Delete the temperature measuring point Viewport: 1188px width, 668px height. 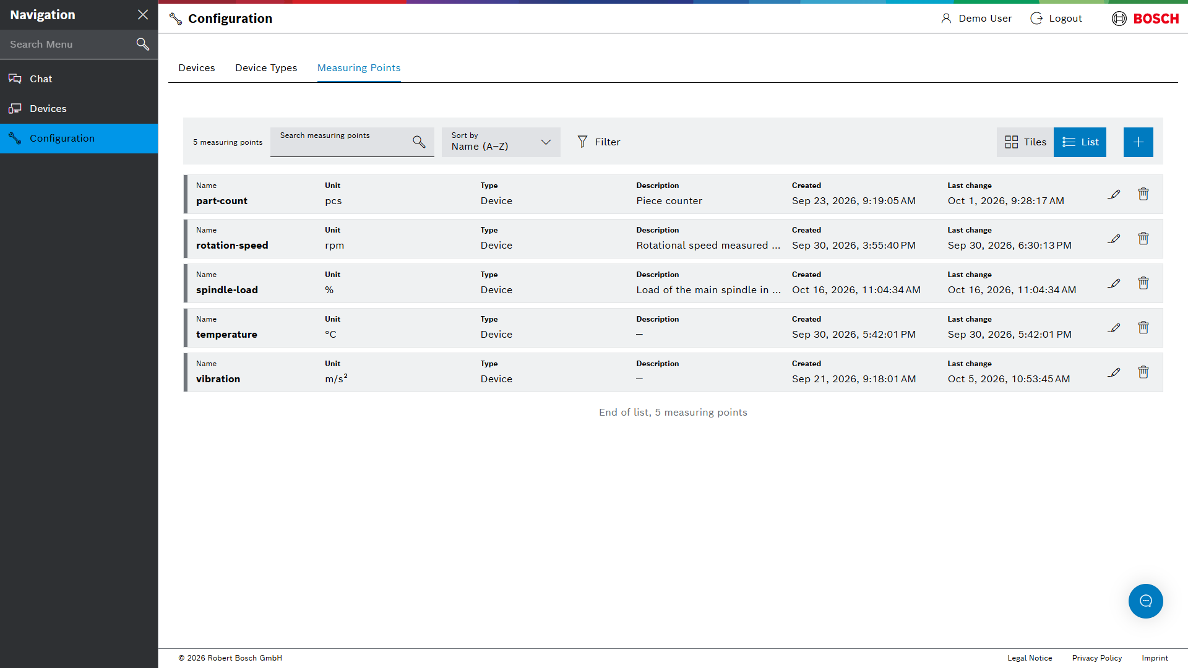(x=1143, y=328)
